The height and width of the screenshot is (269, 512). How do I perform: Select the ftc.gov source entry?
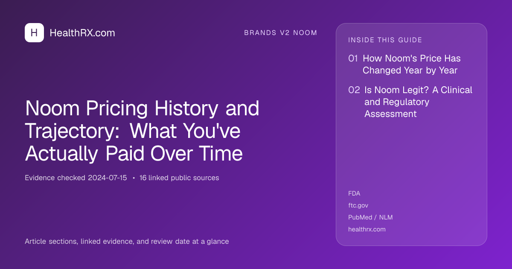[x=358, y=205]
